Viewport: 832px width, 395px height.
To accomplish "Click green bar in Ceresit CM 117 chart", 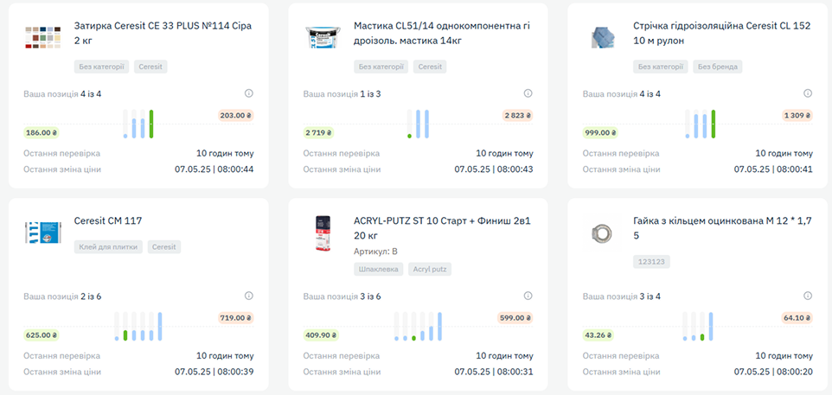I will [x=125, y=335].
